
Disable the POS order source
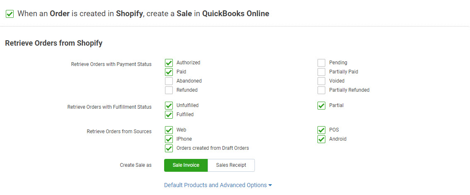(321, 130)
